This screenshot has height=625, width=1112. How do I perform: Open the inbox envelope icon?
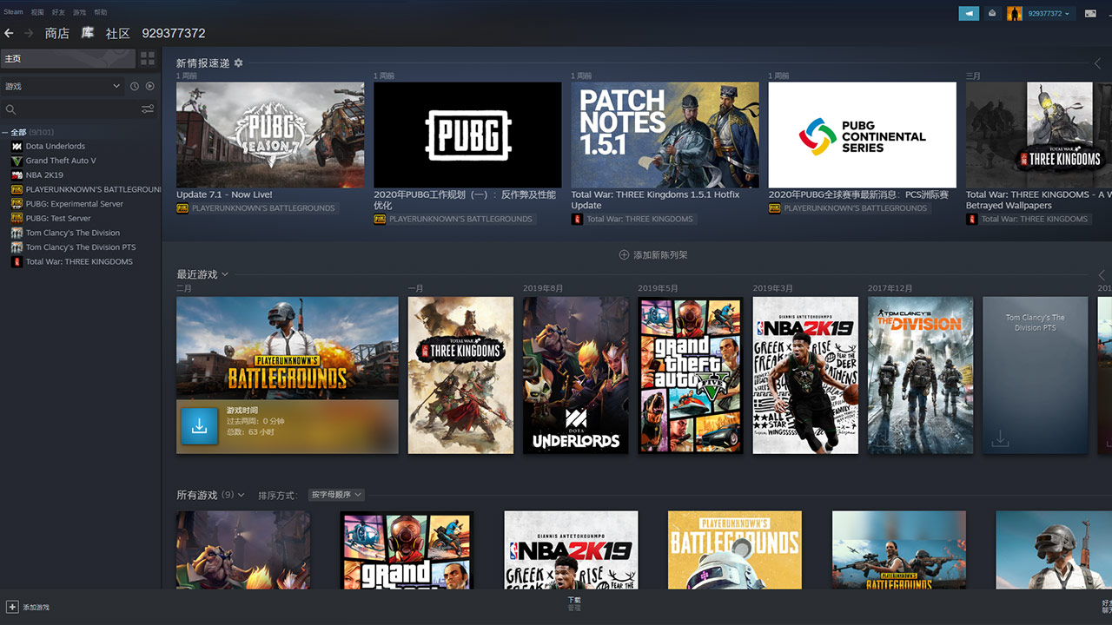pos(992,13)
